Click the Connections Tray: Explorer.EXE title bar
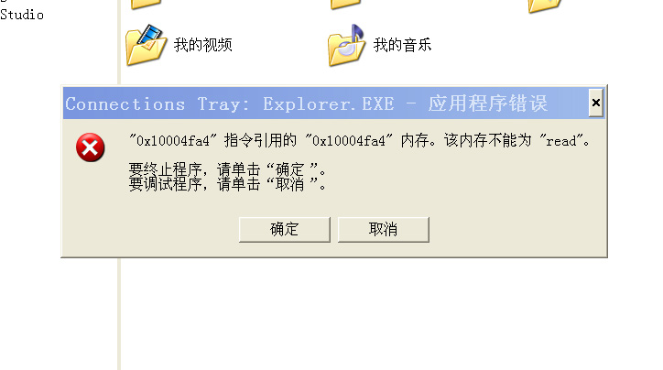Image resolution: width=663 pixels, height=370 pixels. pos(326,103)
